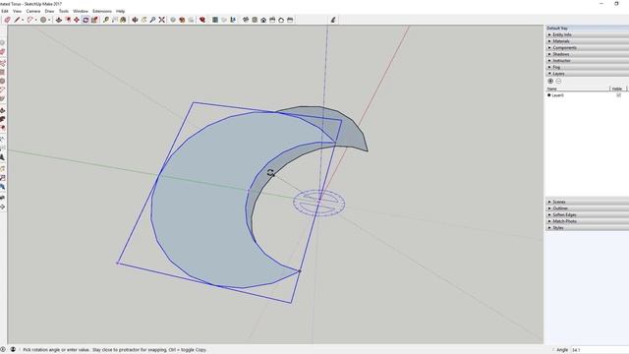Screen dimensions: 629x354
Task: Activate the Pan hand tool
Action: pos(144,20)
